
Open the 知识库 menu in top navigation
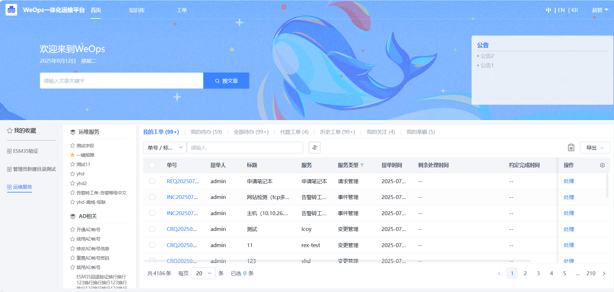pyautogui.click(x=137, y=10)
